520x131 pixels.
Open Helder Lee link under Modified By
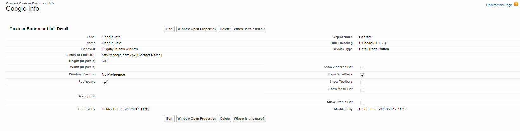(x=368, y=109)
